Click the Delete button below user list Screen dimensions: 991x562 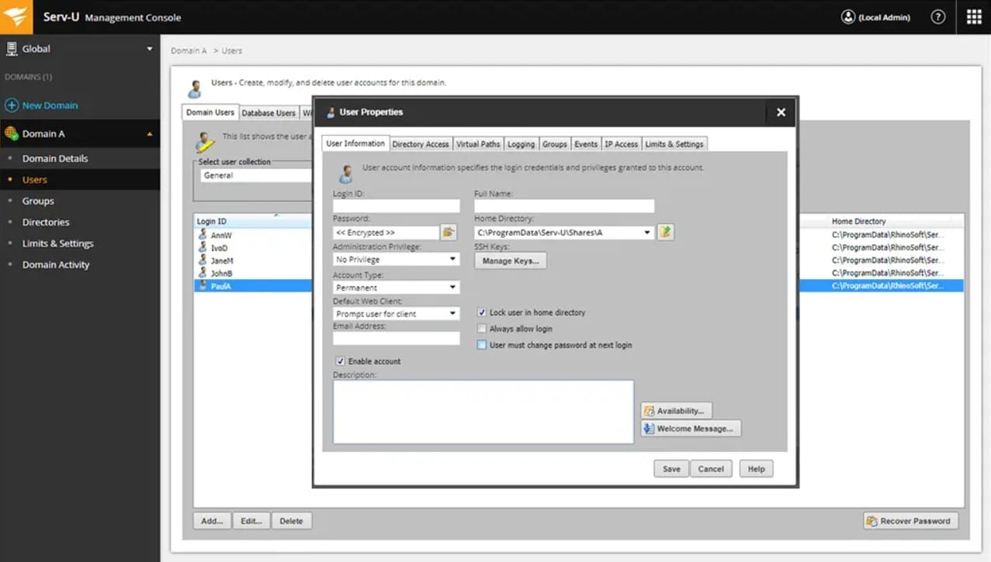pyautogui.click(x=292, y=521)
